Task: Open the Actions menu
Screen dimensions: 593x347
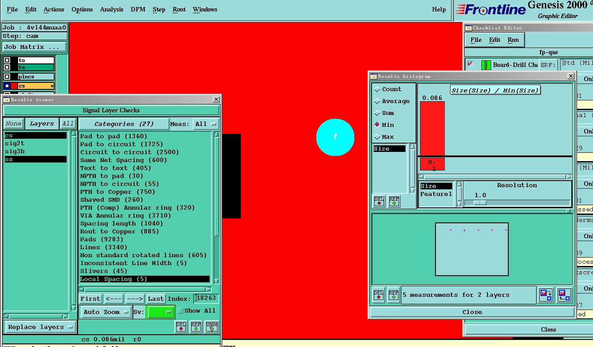Action: (54, 9)
